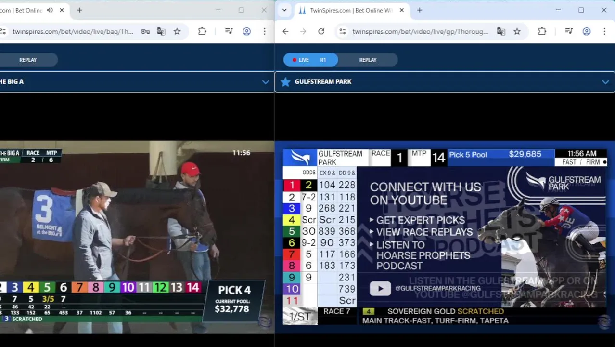This screenshot has height=347, width=615.
Task: Click Pick 5 Pool $29,685 text
Action: (x=495, y=154)
